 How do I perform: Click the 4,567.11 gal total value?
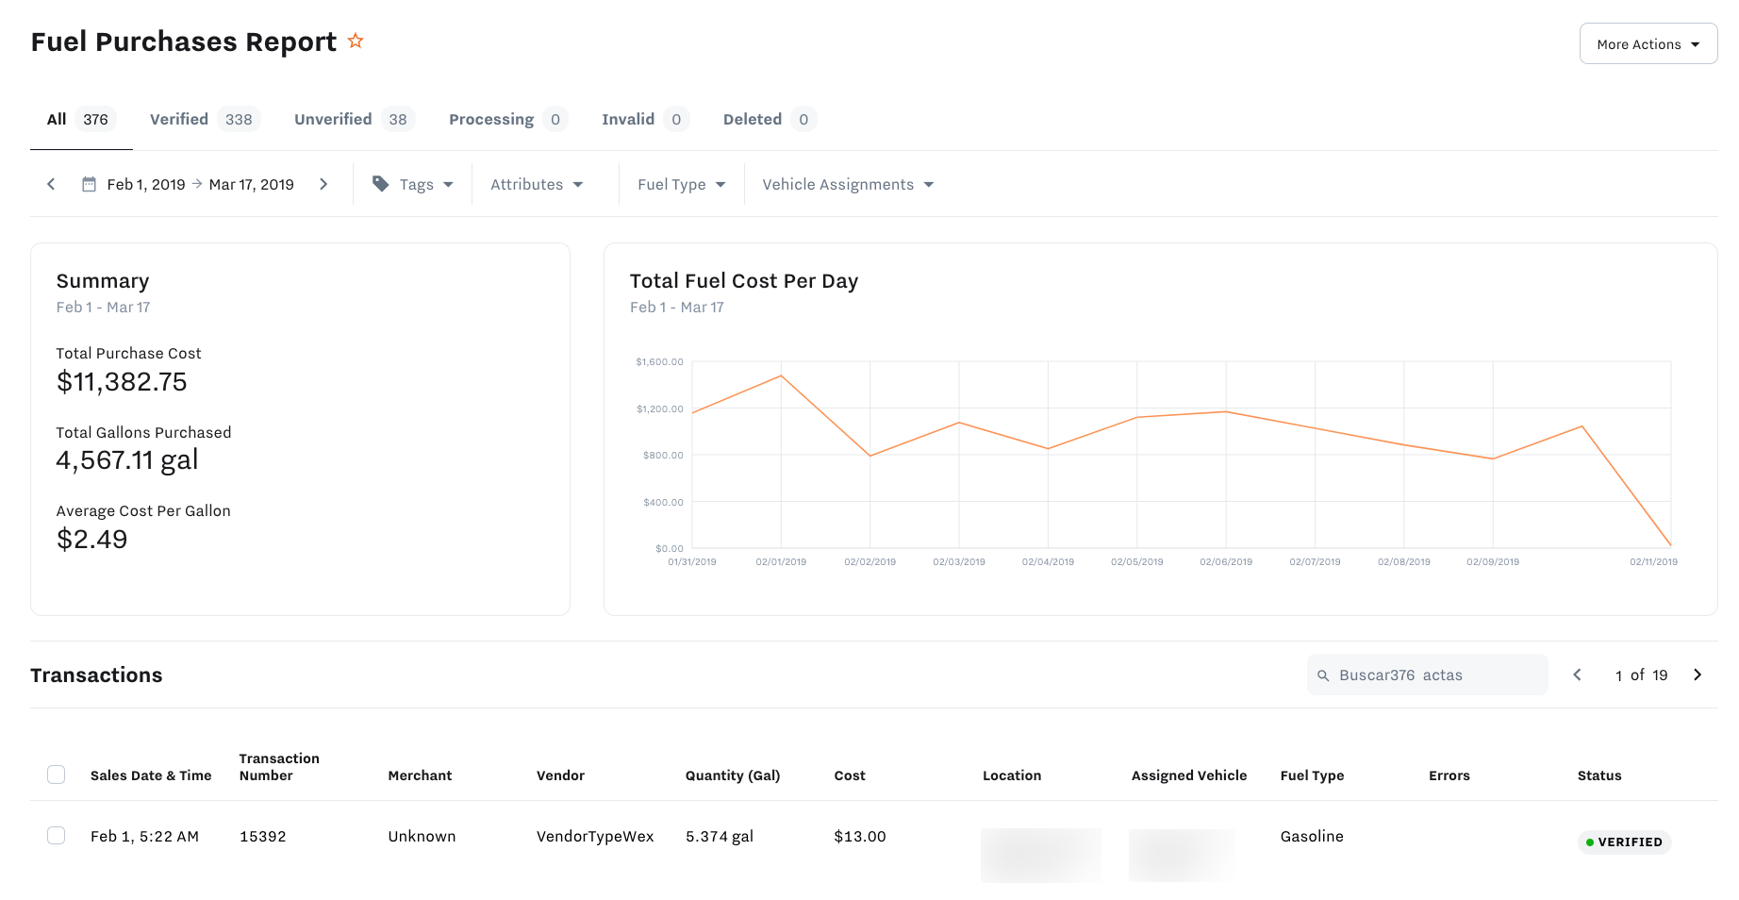127,460
